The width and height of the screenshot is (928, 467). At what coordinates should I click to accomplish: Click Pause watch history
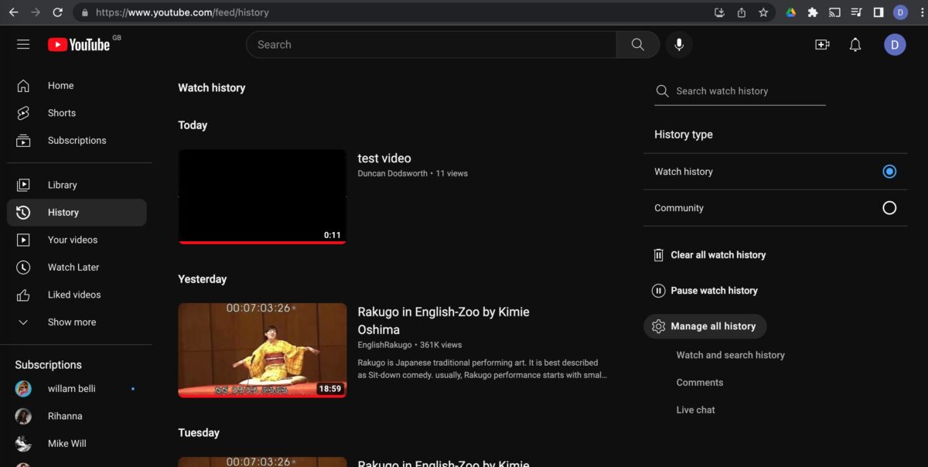coord(705,291)
